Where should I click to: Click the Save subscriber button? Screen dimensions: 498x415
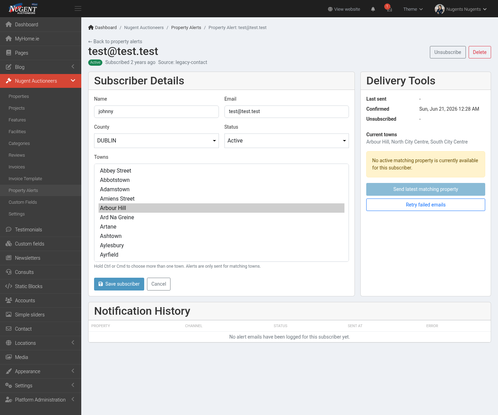click(119, 284)
